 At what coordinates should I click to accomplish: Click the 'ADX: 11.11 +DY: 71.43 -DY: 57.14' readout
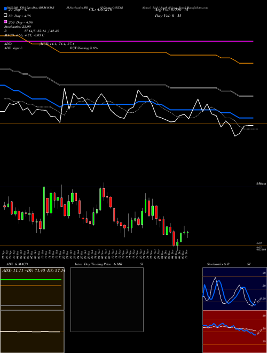coord(34,270)
